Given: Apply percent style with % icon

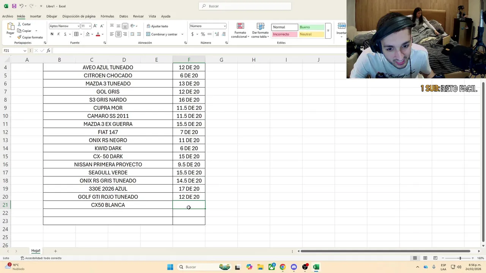Looking at the screenshot, I should click(203, 34).
